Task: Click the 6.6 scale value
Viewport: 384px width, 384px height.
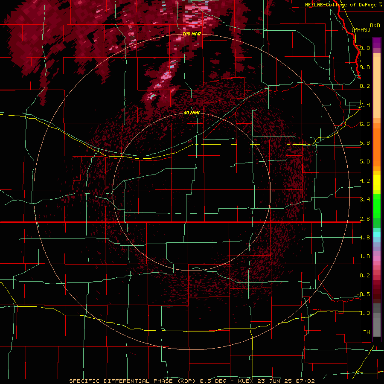Action: pos(365,124)
